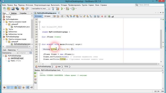Click Shift Line Left icon in editor toolbar
This screenshot has height=93, width=166.
pyautogui.click(x=95, y=16)
